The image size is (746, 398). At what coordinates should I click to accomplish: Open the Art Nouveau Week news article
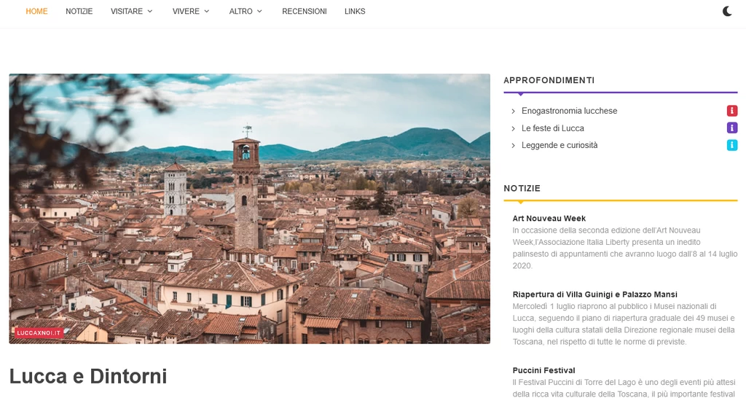(549, 219)
